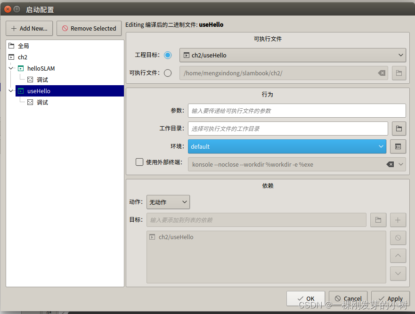Add a dependency using the plus icon
The width and height of the screenshot is (415, 314).
click(x=398, y=220)
